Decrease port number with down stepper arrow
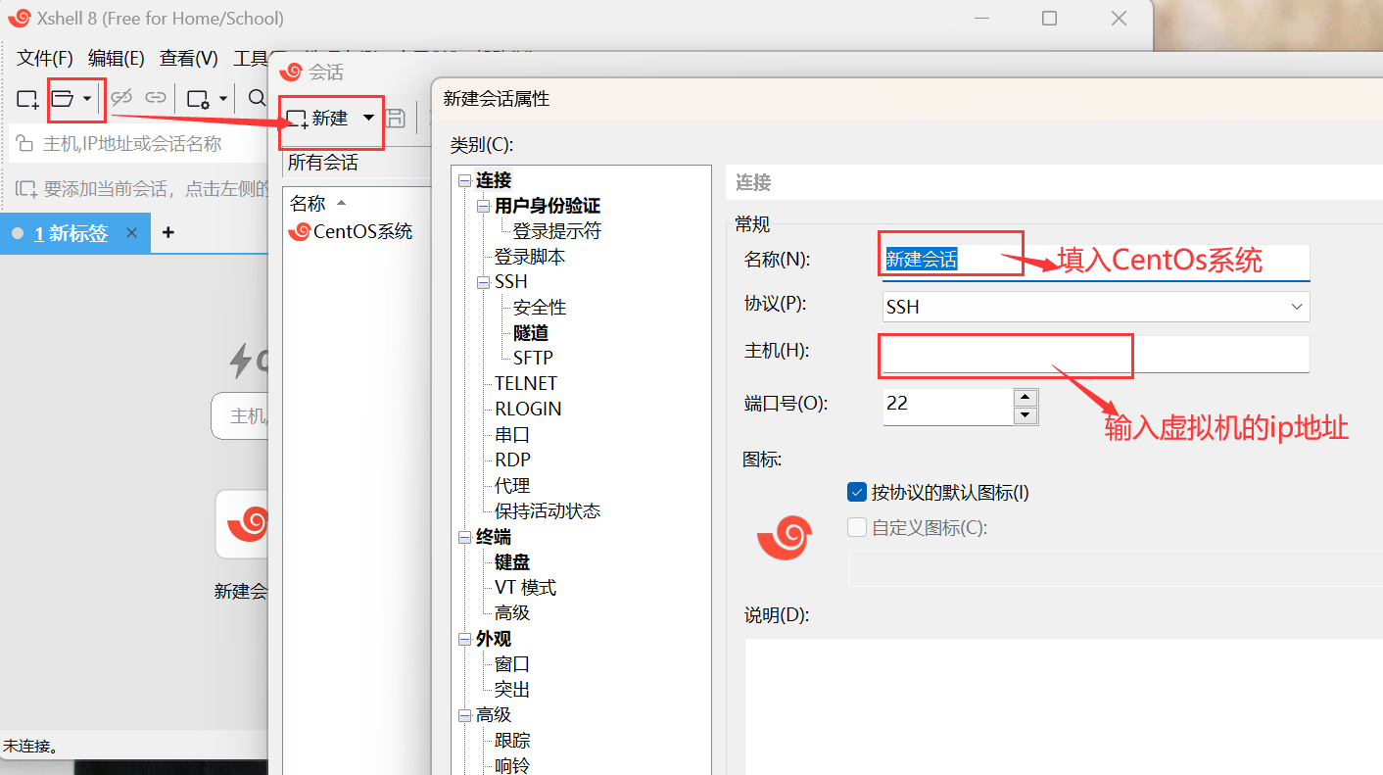 (1025, 415)
